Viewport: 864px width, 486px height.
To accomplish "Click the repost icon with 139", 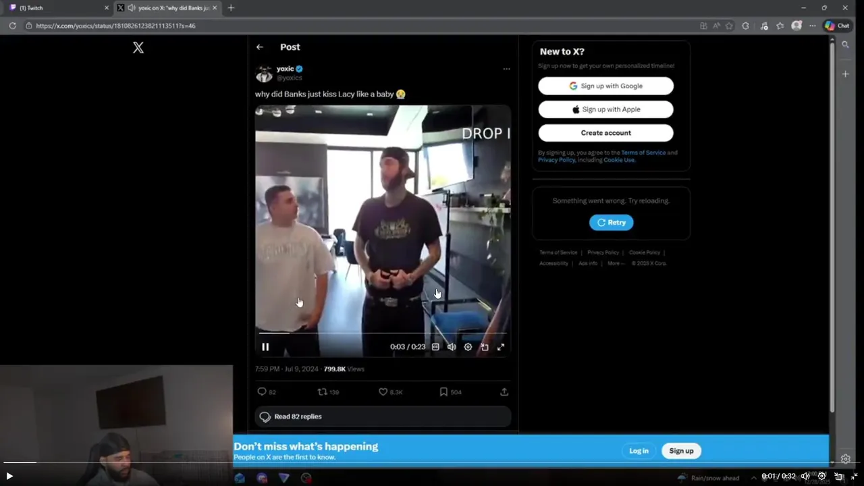I will [322, 391].
